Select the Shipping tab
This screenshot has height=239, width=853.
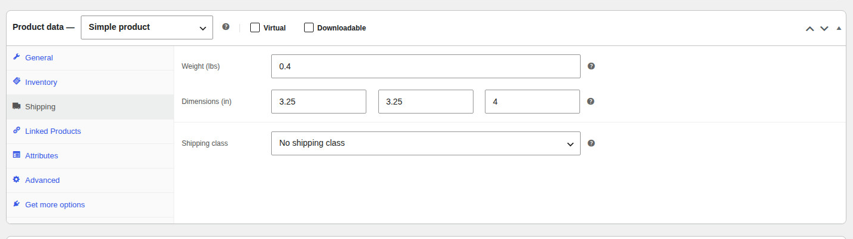(90, 107)
